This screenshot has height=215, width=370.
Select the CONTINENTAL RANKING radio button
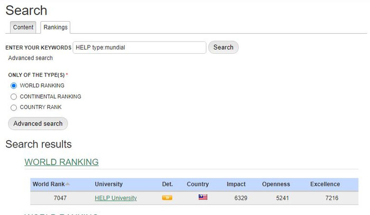(14, 96)
